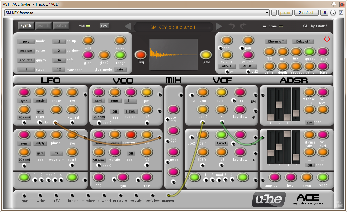Image resolution: width=347 pixels, height=212 pixels.
Task: Click ADSR2 sustain slider handle
Action: (x=287, y=134)
